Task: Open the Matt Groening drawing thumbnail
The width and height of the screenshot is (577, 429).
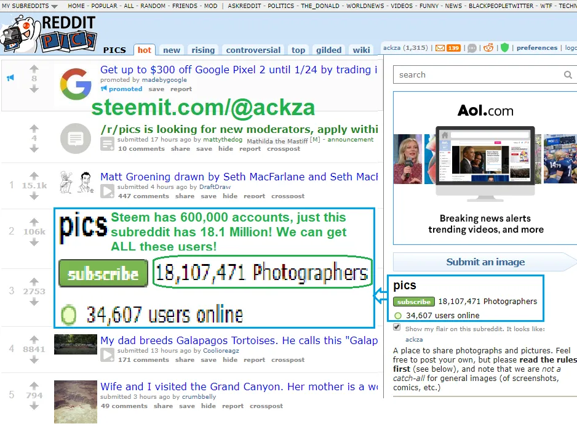Action: coord(77,182)
